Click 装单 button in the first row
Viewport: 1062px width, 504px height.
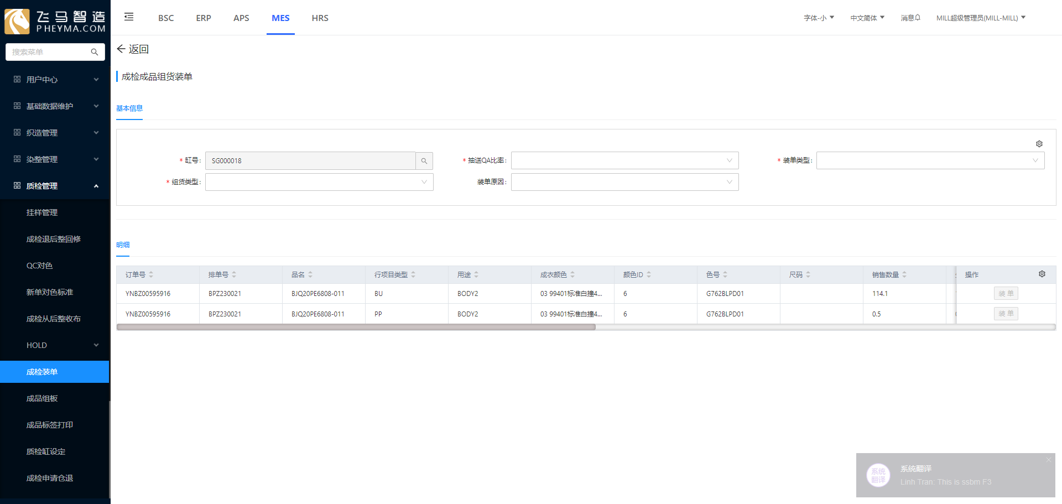click(1006, 294)
